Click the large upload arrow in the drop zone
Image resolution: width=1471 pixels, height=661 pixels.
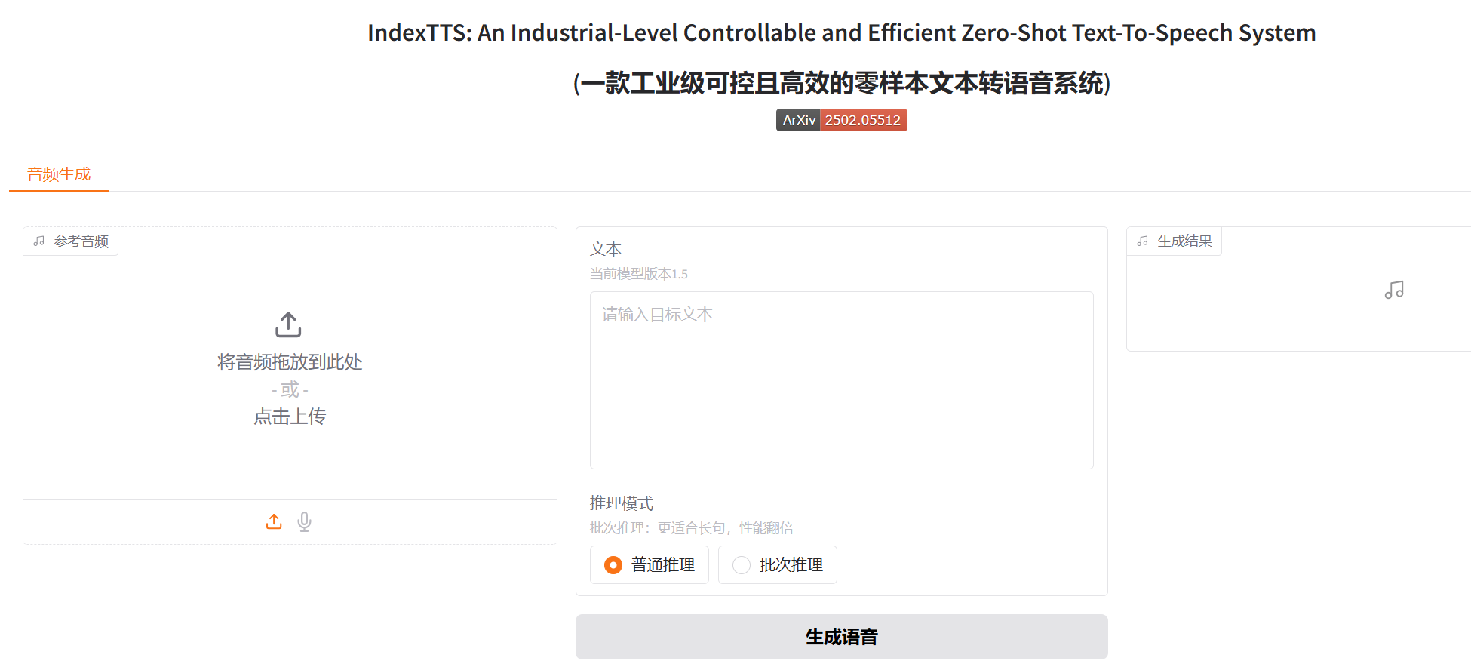[288, 324]
